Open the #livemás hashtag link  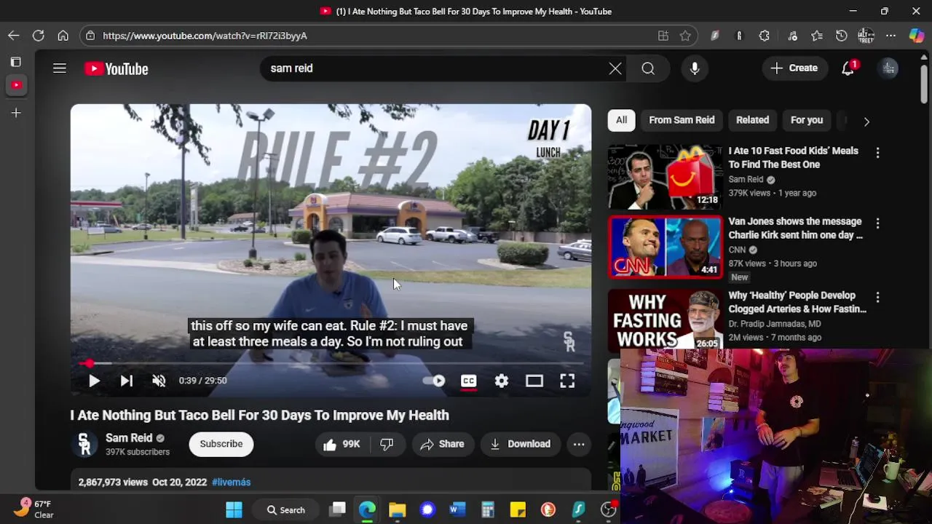(x=231, y=482)
